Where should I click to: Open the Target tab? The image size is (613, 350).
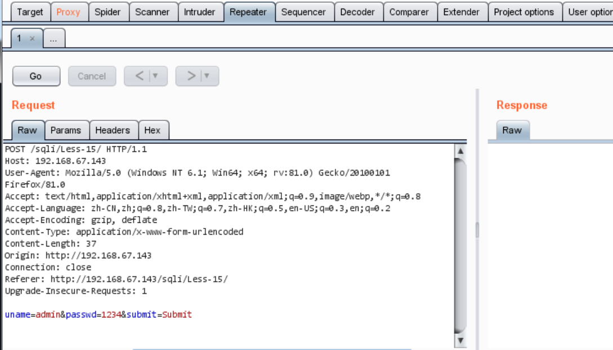tap(30, 12)
